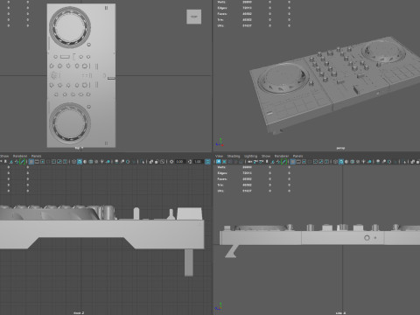Toggle Shadows icon in side panel toolbar
420x315 pixels.
pyautogui.click(x=369, y=162)
